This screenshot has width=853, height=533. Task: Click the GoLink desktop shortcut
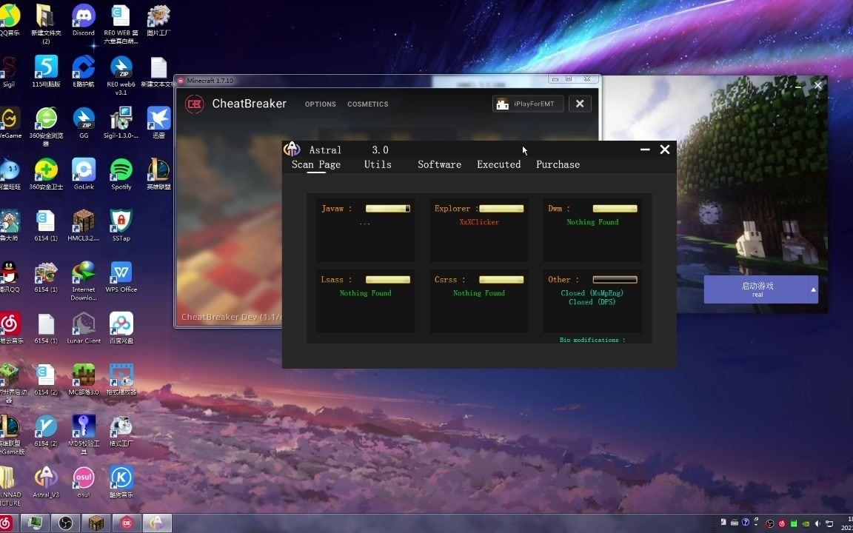[83, 174]
